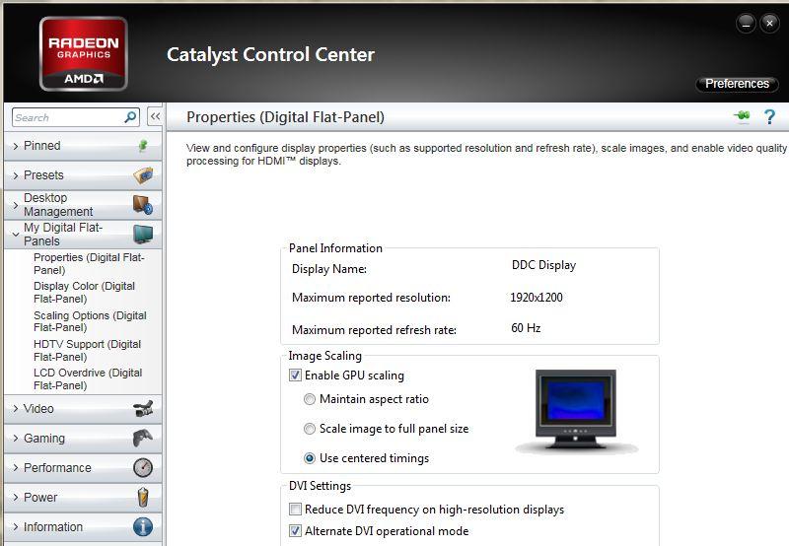This screenshot has height=546, width=789.
Task: Open the Preferences button
Action: click(x=737, y=84)
